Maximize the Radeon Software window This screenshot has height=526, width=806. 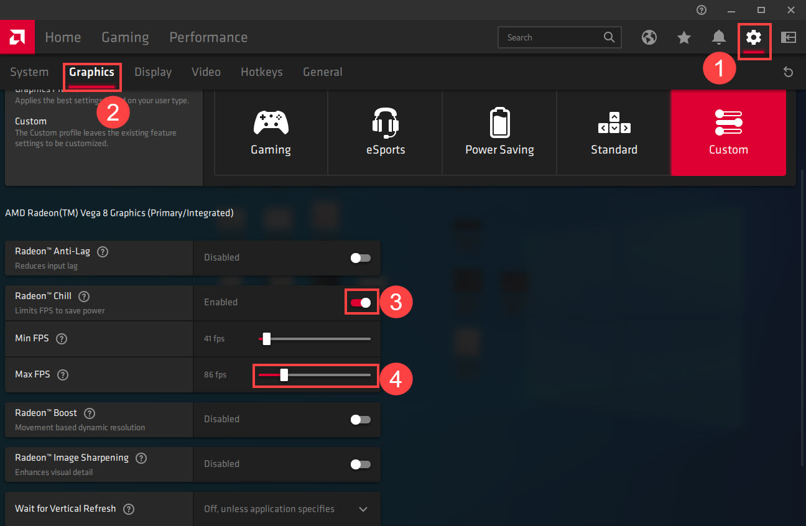coord(761,10)
